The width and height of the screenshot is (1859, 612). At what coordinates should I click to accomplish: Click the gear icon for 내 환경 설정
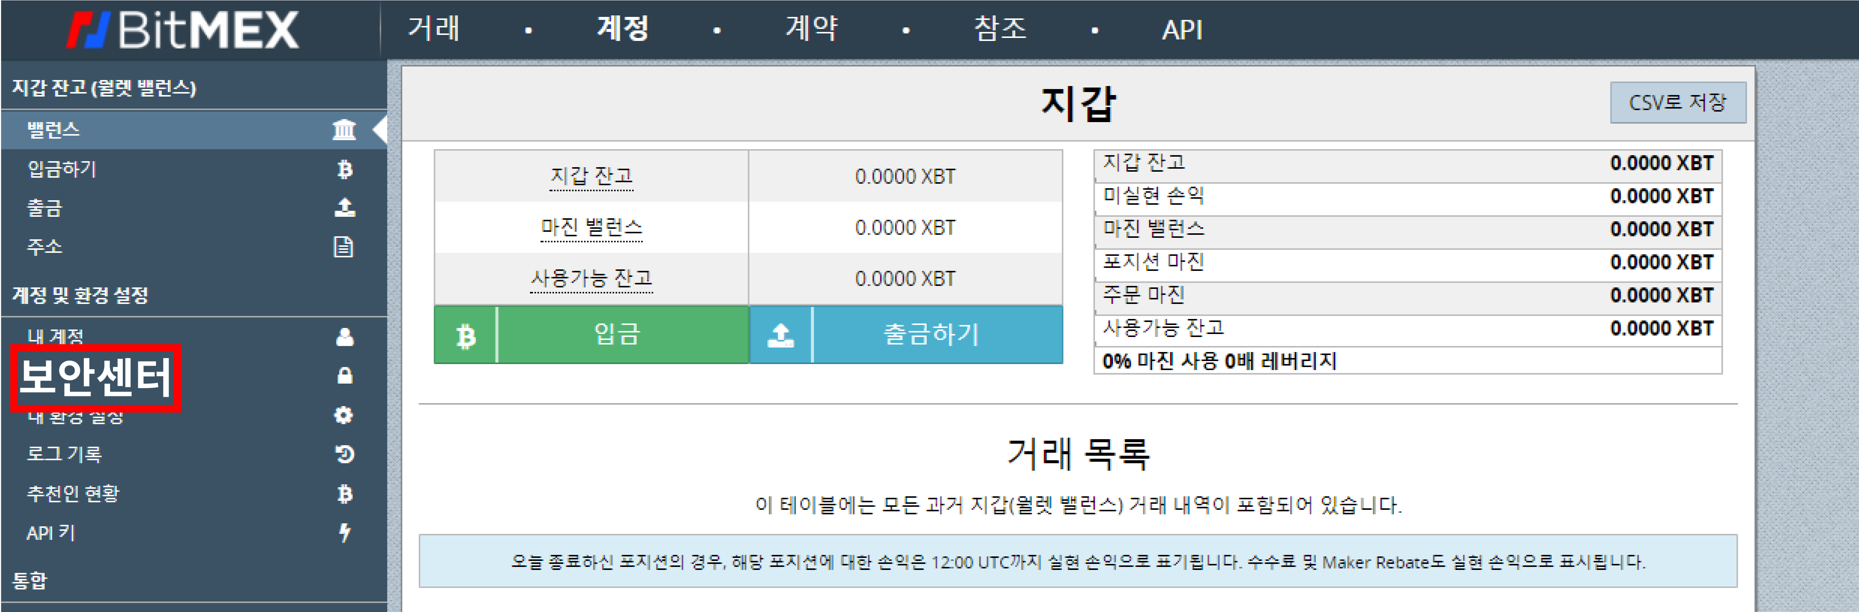pos(344,415)
